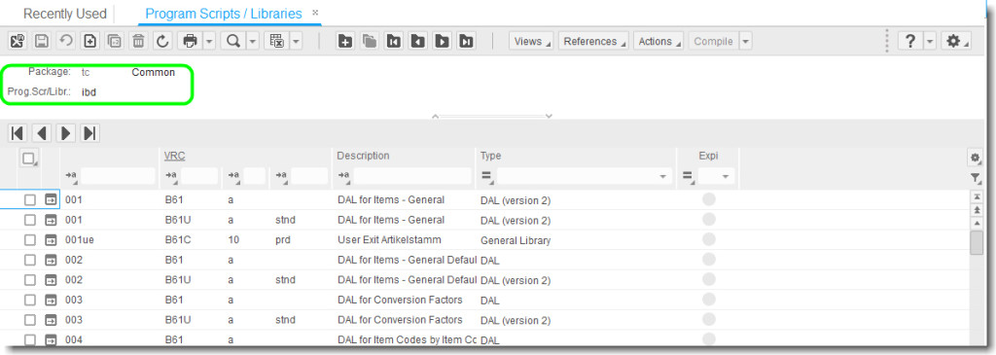Click the printer icon
This screenshot has height=355, width=996.
190,41
